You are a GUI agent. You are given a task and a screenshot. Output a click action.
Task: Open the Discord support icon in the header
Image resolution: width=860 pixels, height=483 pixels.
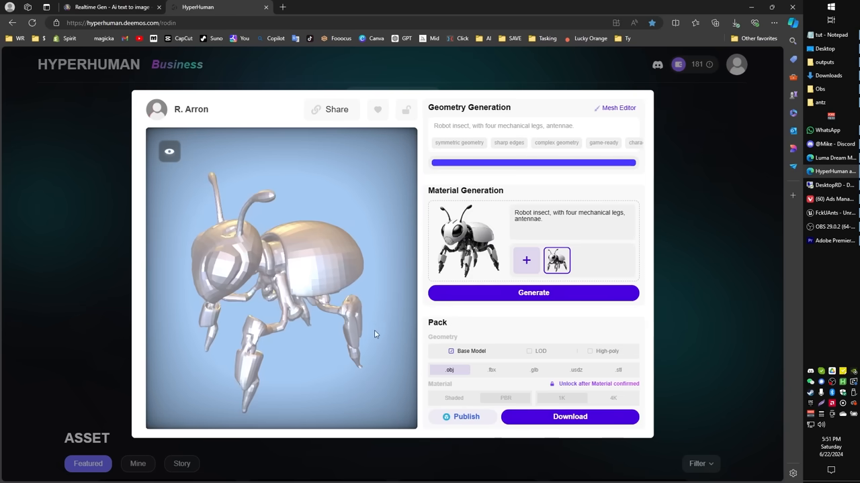click(x=657, y=64)
